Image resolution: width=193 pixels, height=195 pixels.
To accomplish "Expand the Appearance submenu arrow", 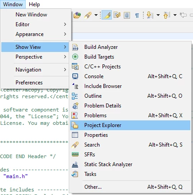I will click(65, 34).
